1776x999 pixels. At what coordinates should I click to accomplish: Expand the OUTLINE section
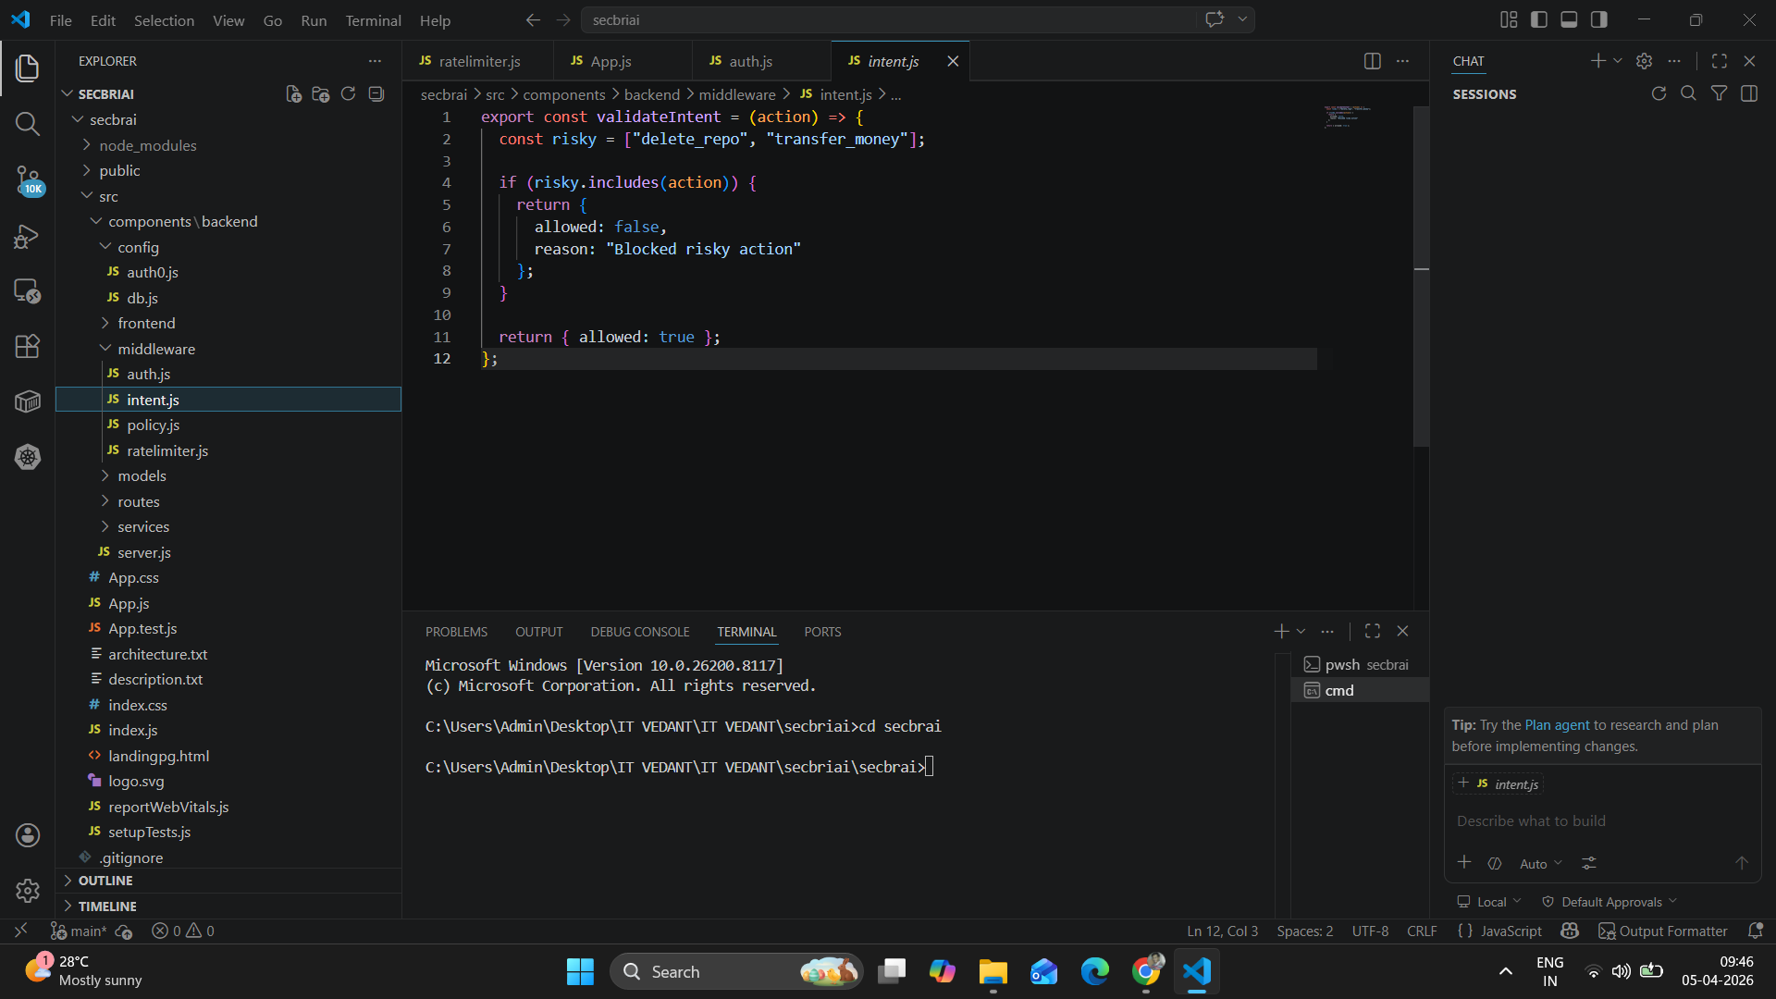point(105,881)
